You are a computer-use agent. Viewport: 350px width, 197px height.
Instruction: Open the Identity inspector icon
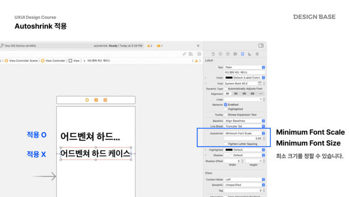(x=235, y=54)
